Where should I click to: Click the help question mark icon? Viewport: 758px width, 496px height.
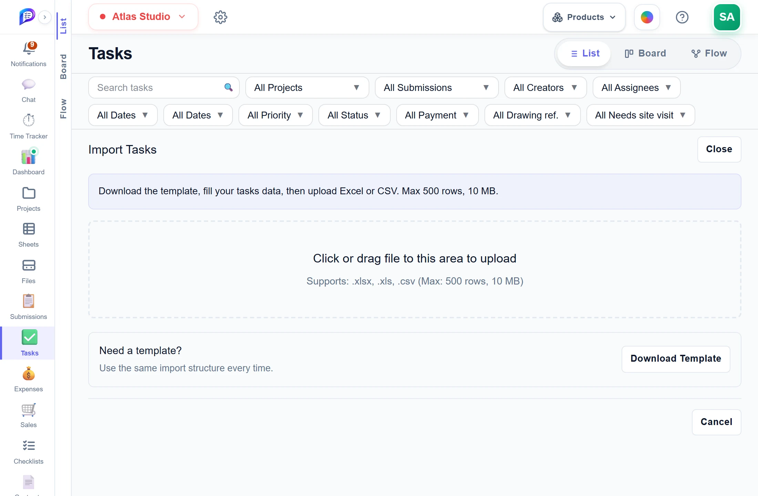click(682, 17)
